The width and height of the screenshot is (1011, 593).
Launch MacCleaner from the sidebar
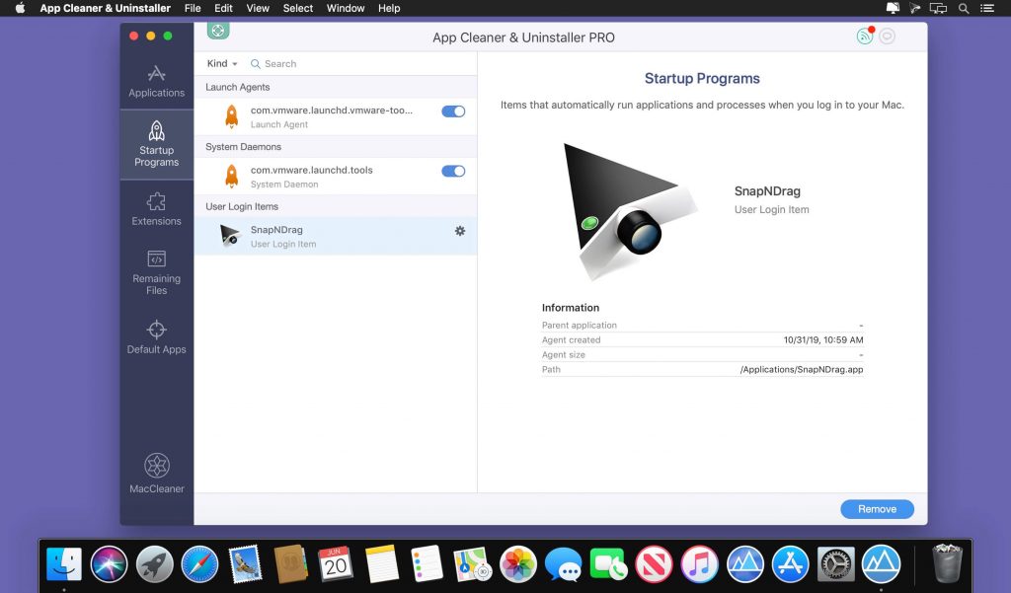click(156, 469)
